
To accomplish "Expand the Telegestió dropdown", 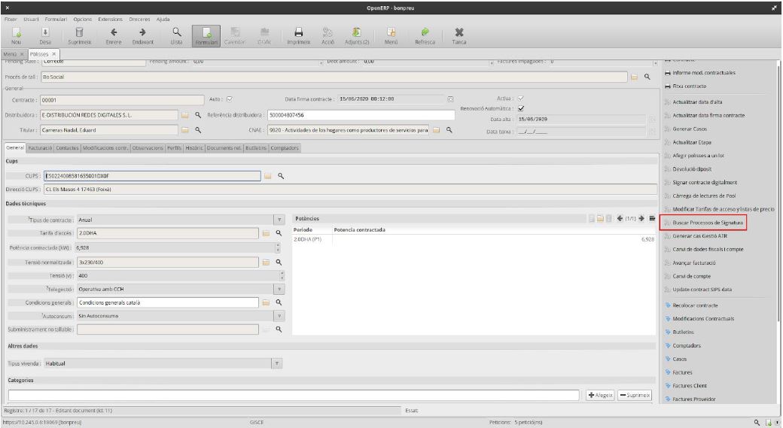I will [x=279, y=289].
